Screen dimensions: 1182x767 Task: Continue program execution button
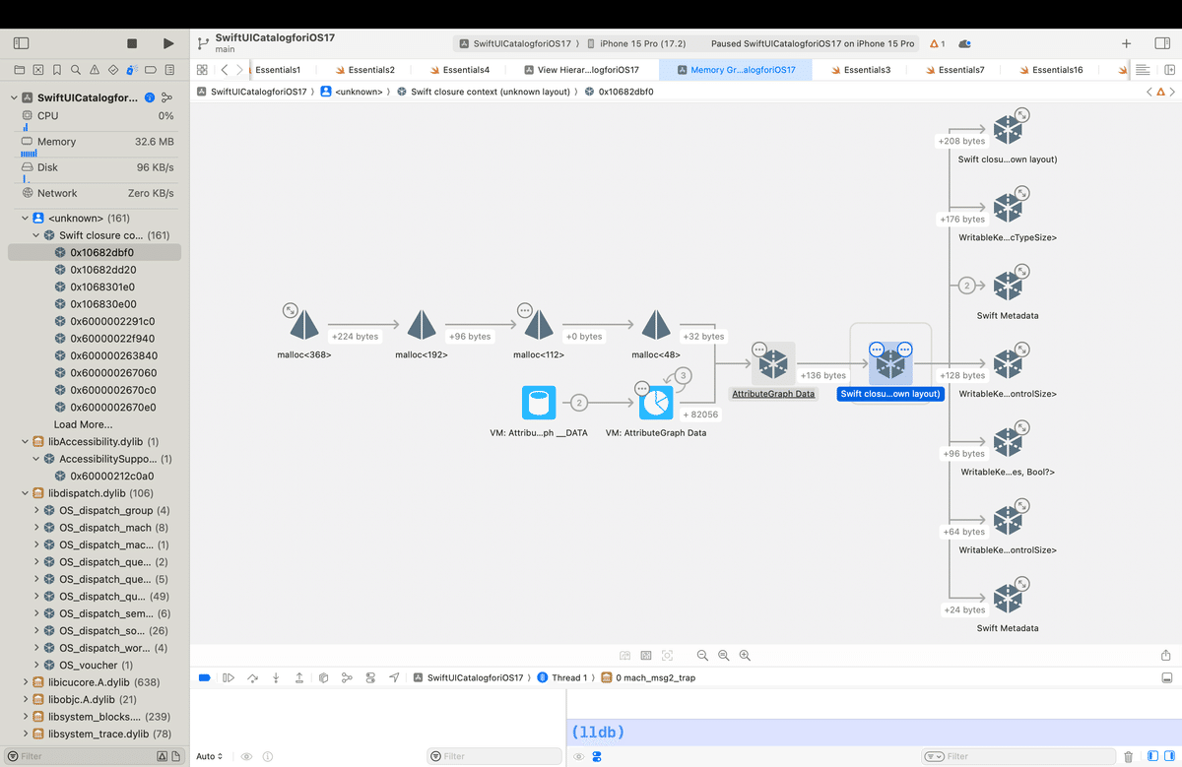229,677
